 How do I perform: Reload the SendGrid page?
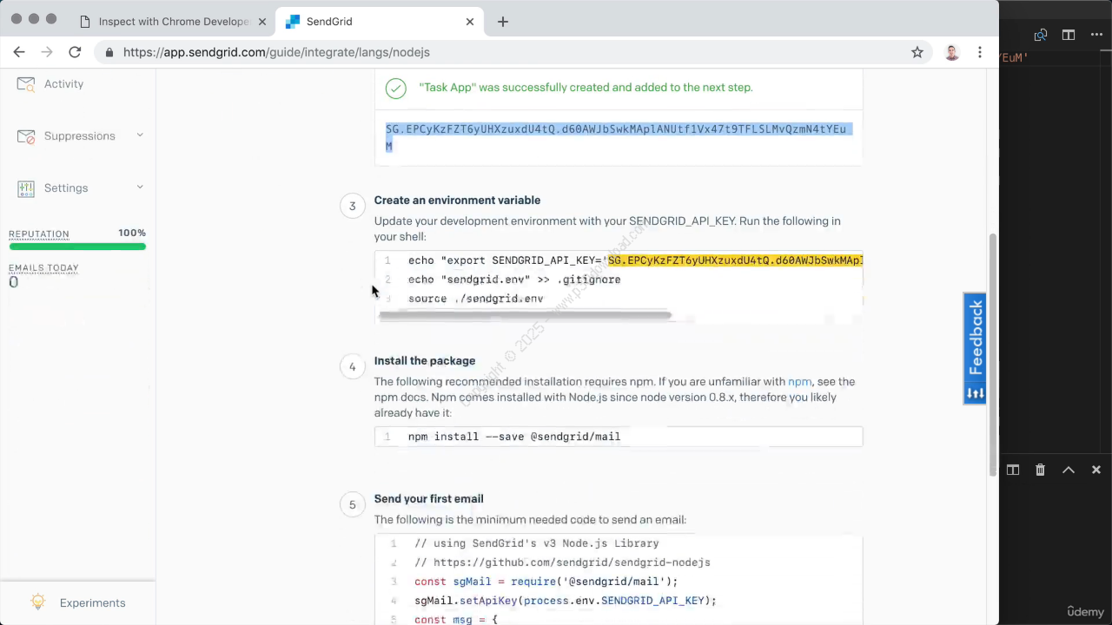coord(75,52)
